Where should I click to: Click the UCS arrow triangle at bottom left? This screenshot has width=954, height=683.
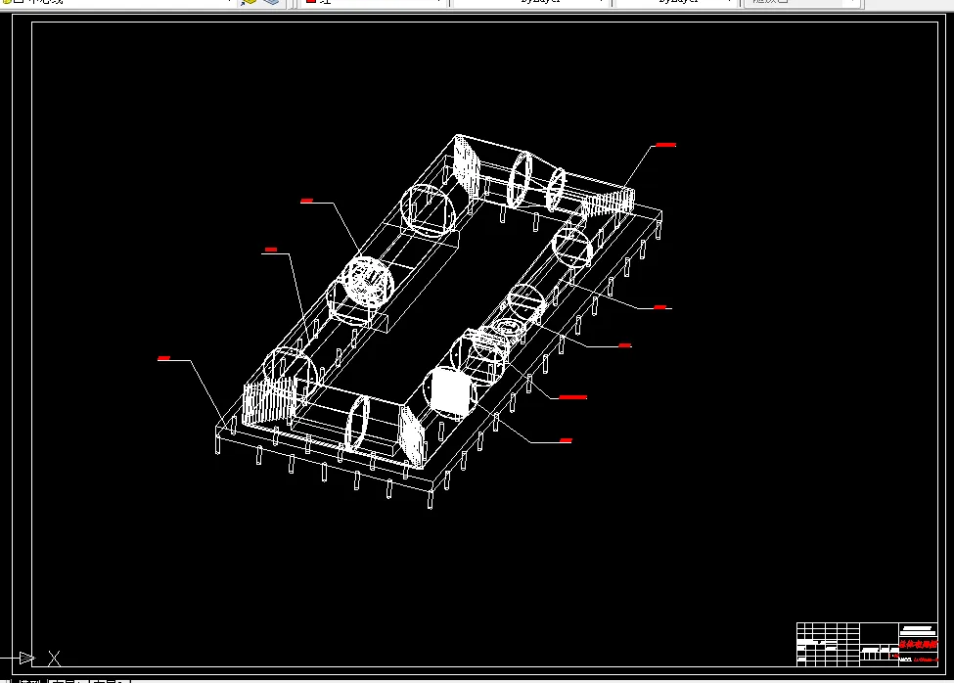point(27,659)
